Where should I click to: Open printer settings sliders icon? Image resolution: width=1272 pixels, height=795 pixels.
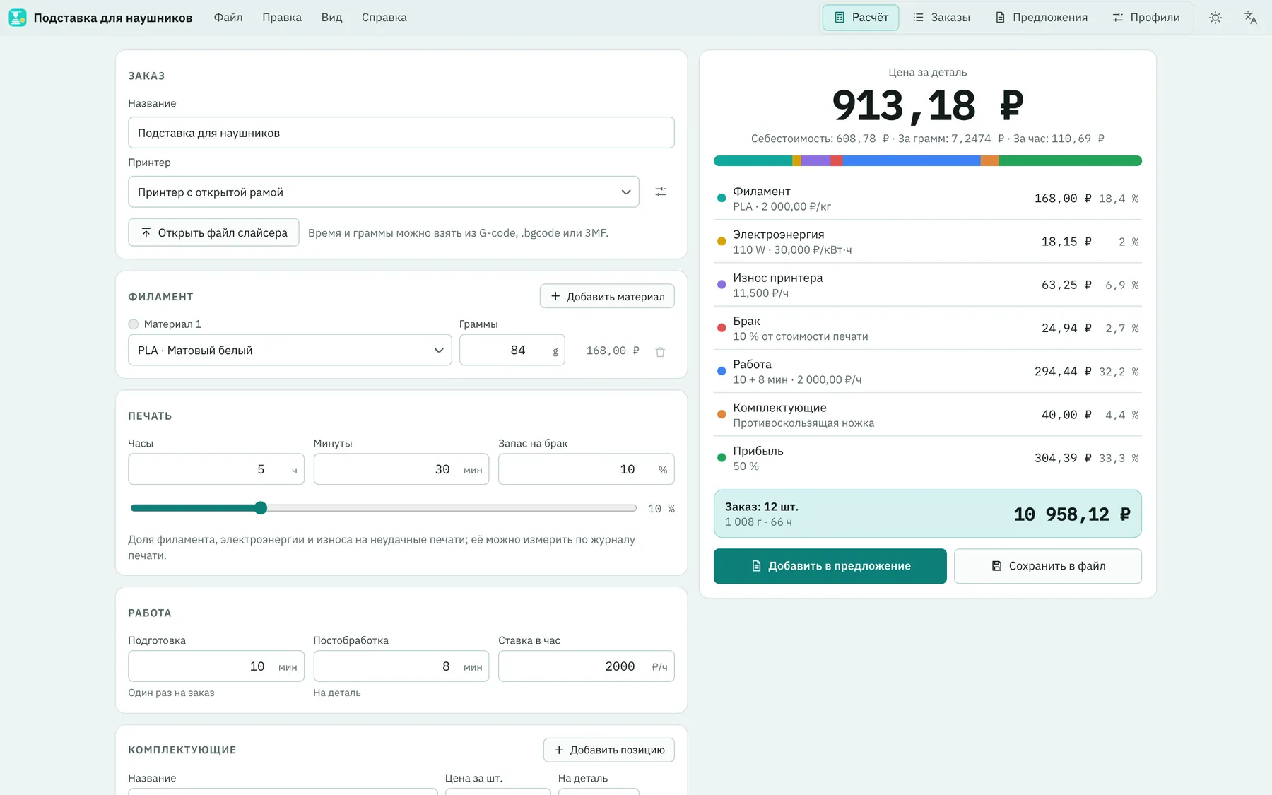point(661,192)
